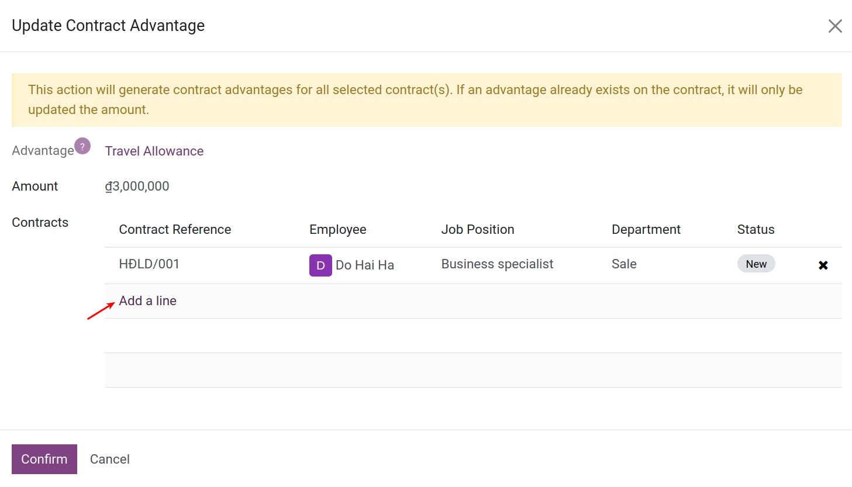
Task: Click the Job Position column header
Action: [x=477, y=229]
